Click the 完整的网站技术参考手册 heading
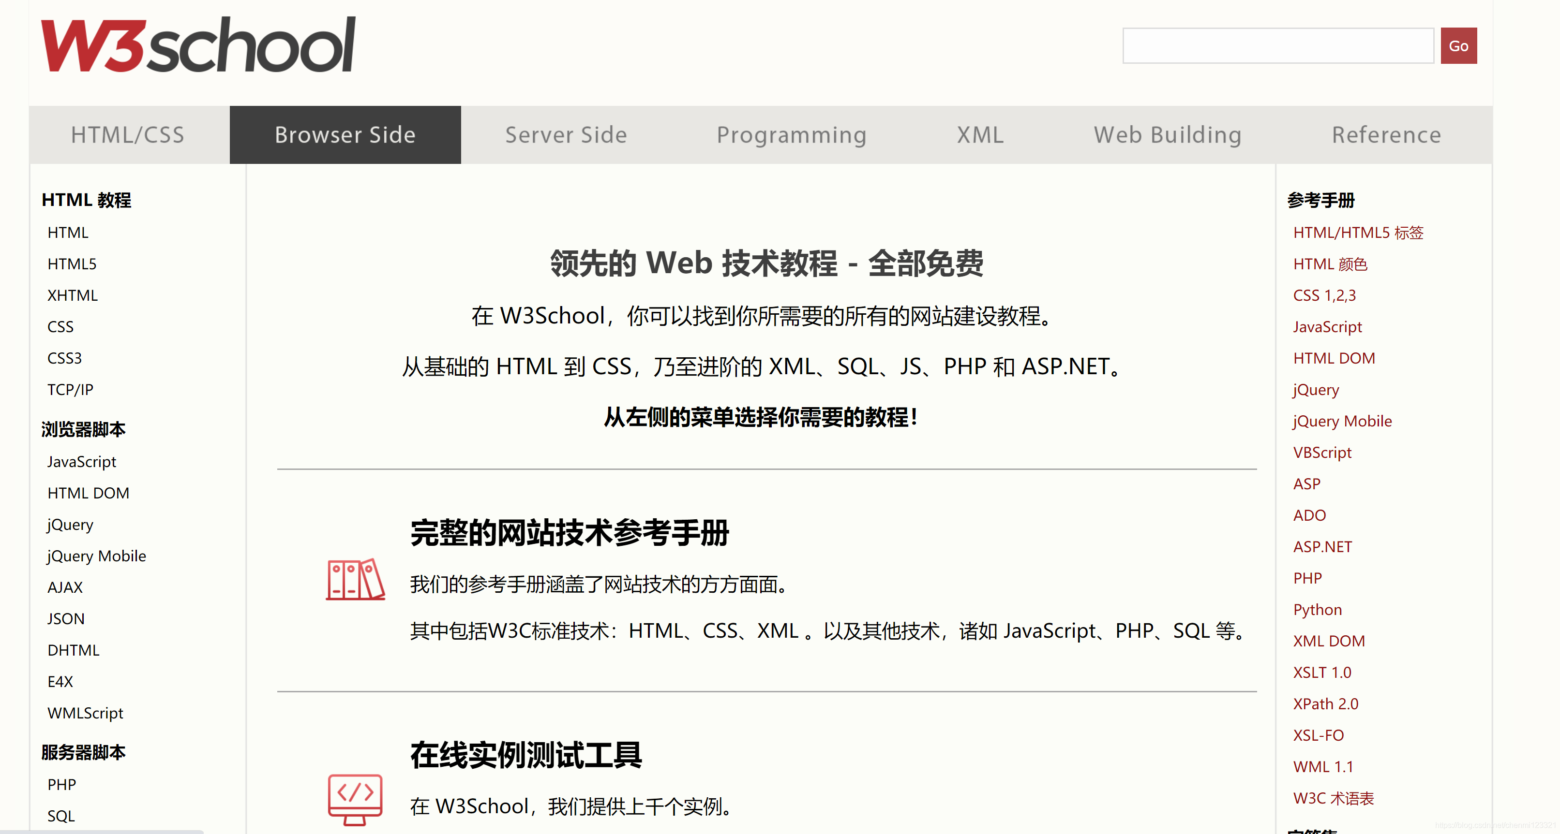This screenshot has width=1560, height=834. coord(569,533)
